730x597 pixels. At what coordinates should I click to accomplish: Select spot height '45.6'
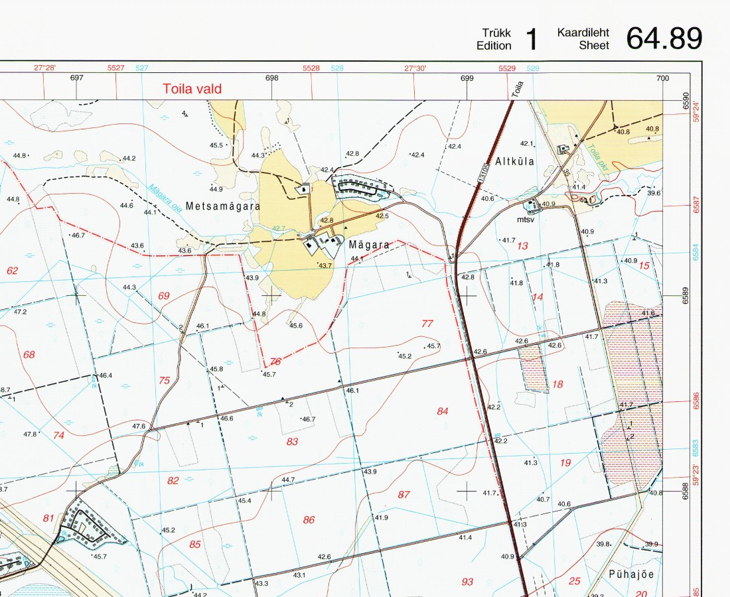[295, 326]
